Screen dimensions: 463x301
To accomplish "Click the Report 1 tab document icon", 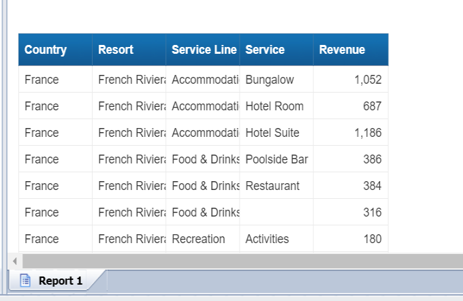I will pyautogui.click(x=25, y=281).
